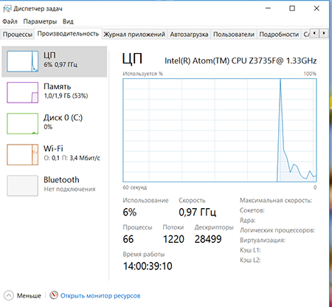Collapse view with the Меньше chevron icon

(9, 295)
